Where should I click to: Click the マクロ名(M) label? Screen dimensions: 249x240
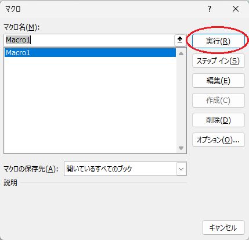coord(21,27)
